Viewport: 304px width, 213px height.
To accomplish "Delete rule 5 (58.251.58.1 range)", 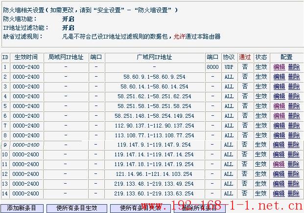I will 294,106.
